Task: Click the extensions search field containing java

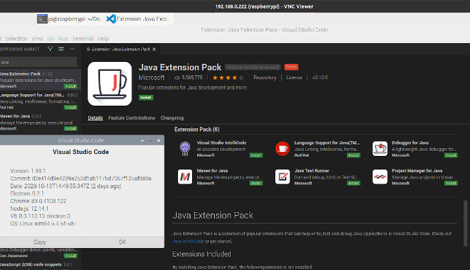Action: (39, 62)
